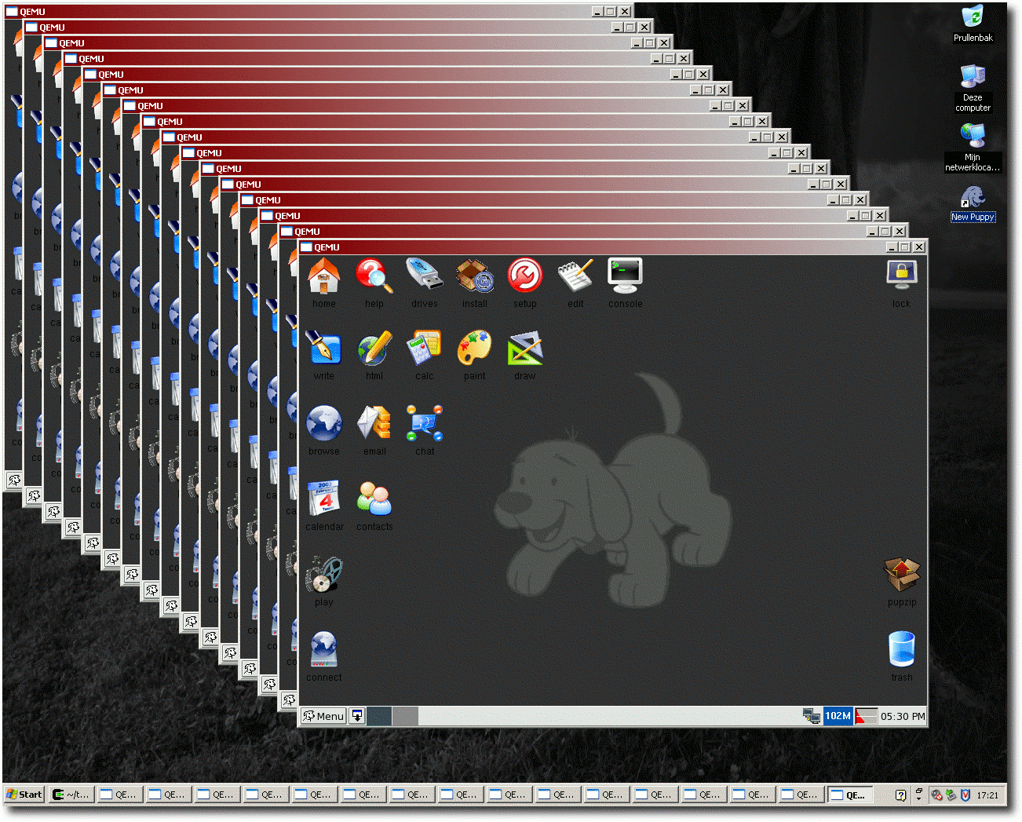Open the red setup icon
The width and height of the screenshot is (1022, 822).
(x=524, y=276)
